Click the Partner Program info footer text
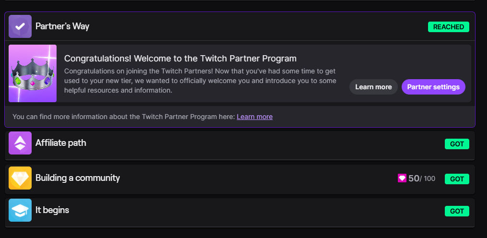This screenshot has width=487, height=238. (x=124, y=117)
